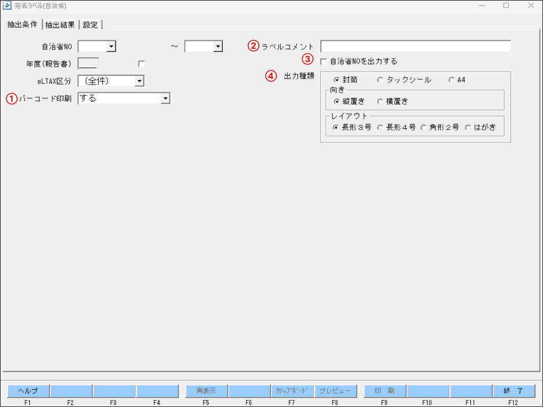The height and width of the screenshot is (407, 543).
Task: Click the blank F10 function button
Action: click(428, 391)
